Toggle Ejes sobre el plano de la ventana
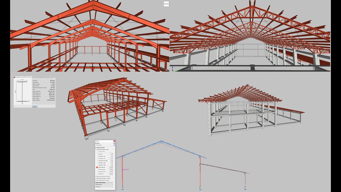Viewport: 341px width, 192px height. click(x=96, y=177)
